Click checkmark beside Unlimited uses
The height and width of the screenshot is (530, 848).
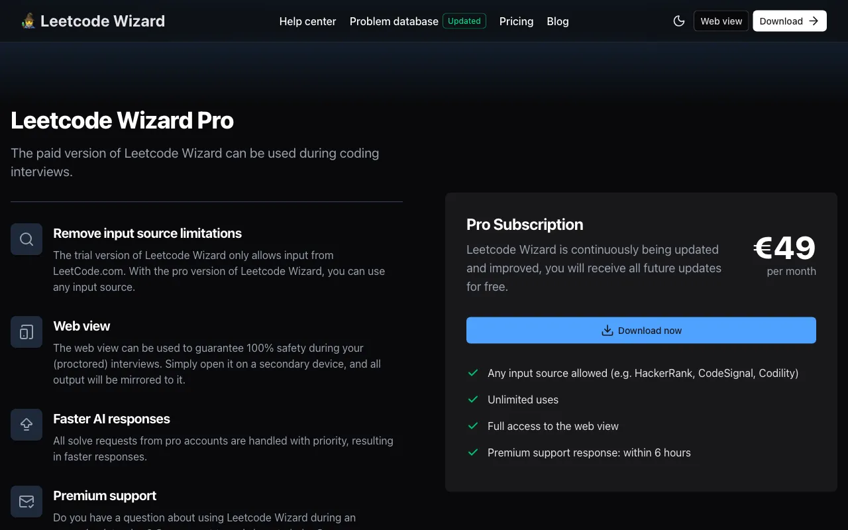[473, 399]
